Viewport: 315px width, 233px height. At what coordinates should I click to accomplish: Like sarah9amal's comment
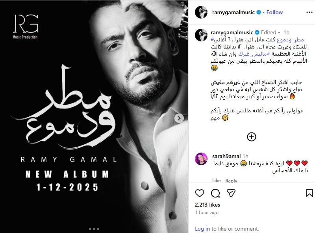pyautogui.click(x=216, y=181)
